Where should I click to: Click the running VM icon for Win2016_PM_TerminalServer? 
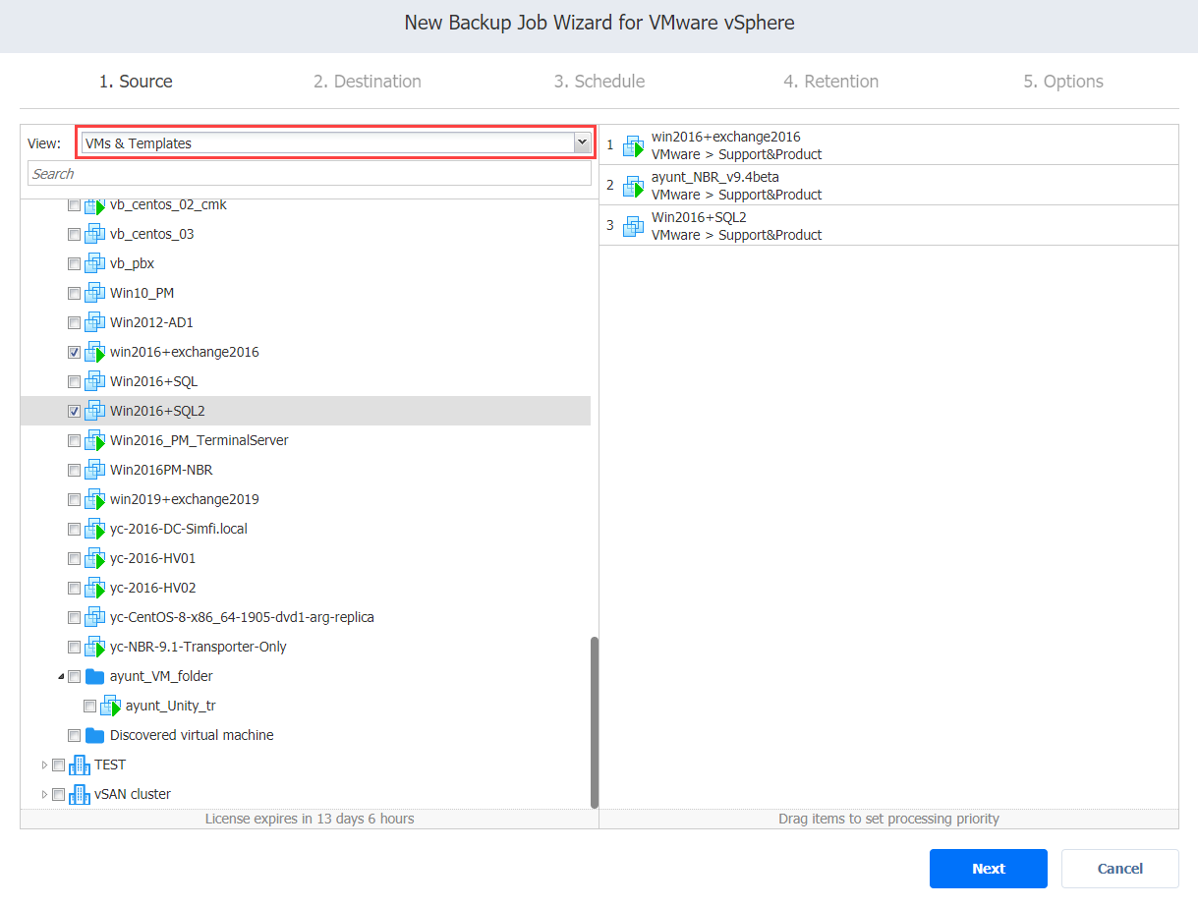95,440
